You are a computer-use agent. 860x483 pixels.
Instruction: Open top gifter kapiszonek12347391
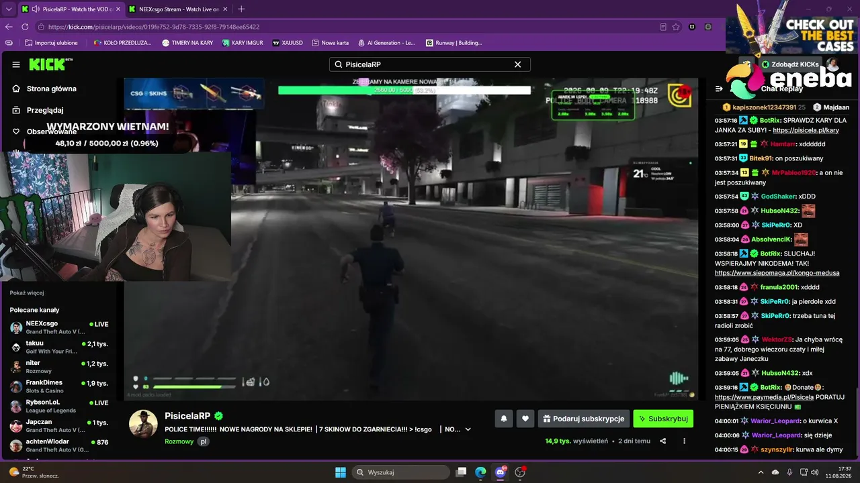[x=763, y=107]
